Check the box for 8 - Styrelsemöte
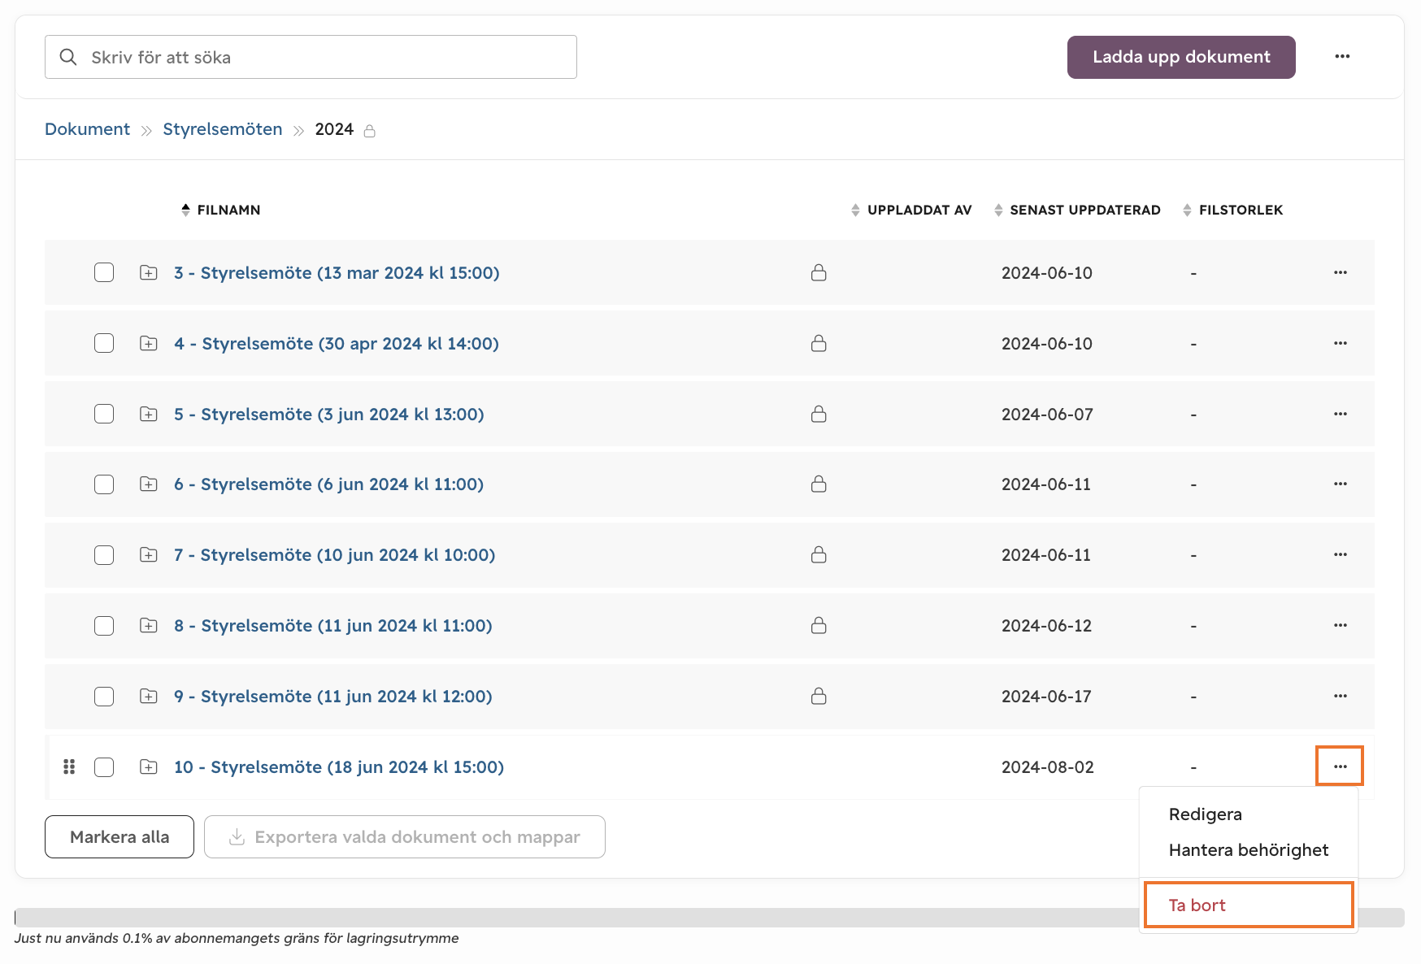 click(x=104, y=626)
